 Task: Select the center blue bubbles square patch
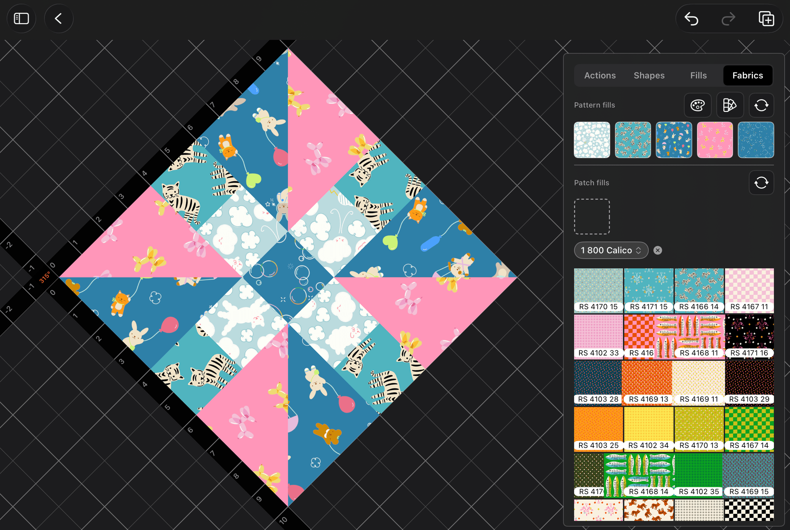click(x=288, y=277)
